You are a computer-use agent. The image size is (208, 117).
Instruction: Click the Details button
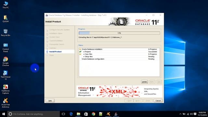click(144, 82)
